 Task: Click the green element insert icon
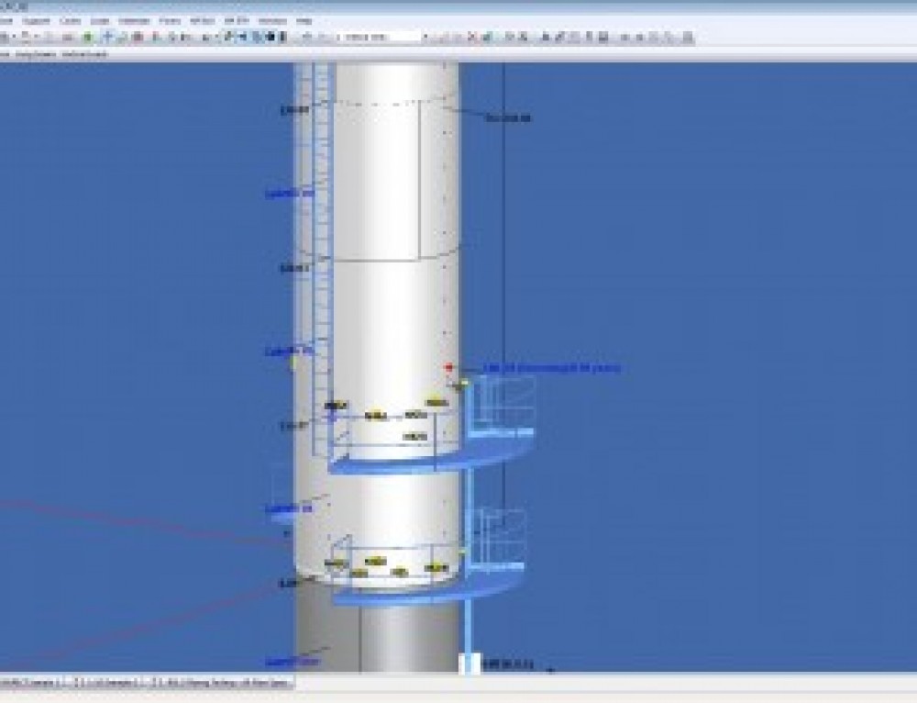pyautogui.click(x=85, y=39)
